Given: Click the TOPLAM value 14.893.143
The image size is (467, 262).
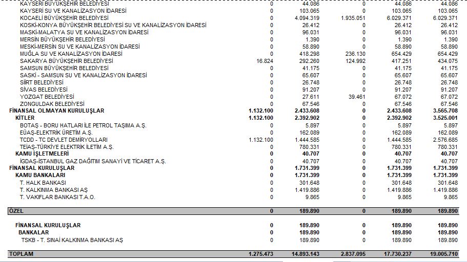Looking at the screenshot, I should pos(306,254).
